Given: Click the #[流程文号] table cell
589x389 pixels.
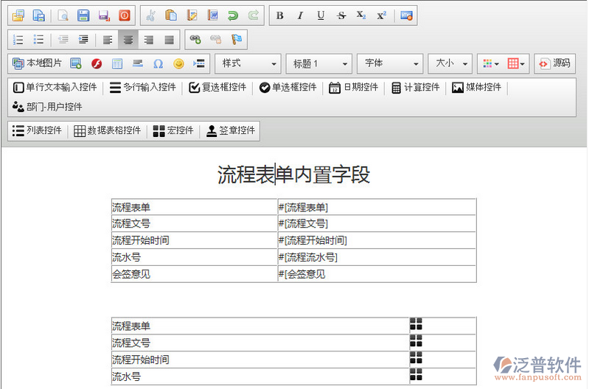Looking at the screenshot, I should [376, 223].
